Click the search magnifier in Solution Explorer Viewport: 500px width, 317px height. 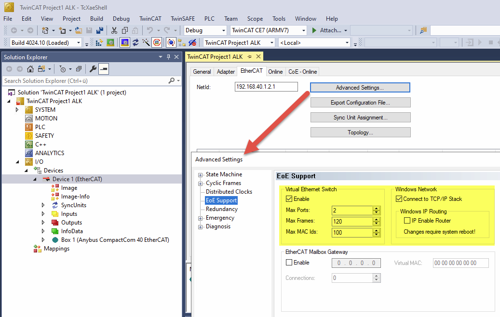click(172, 81)
